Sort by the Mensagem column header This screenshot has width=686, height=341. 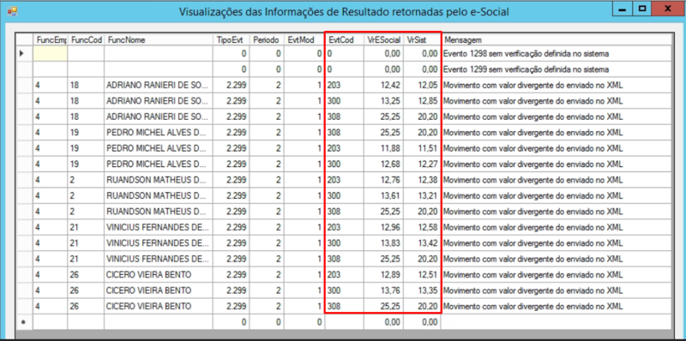point(557,39)
